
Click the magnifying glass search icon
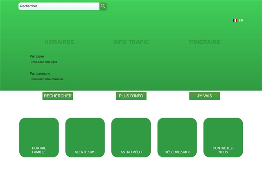pos(103,6)
